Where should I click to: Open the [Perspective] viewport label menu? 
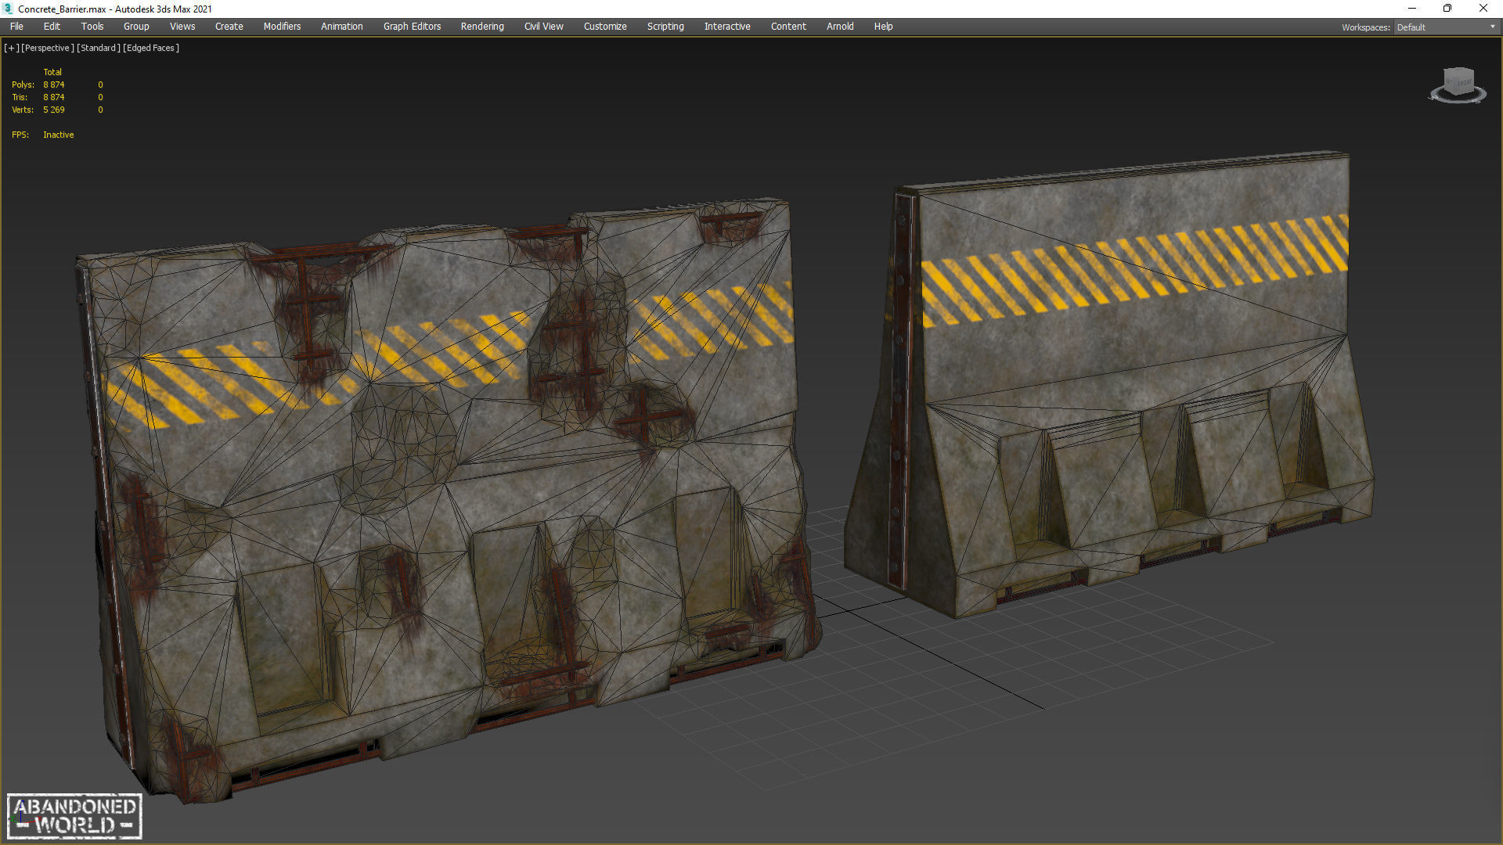[48, 48]
